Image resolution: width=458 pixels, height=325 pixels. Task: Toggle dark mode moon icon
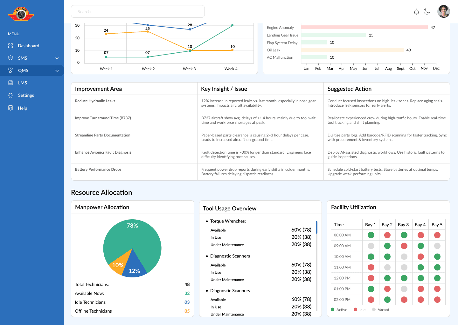427,11
